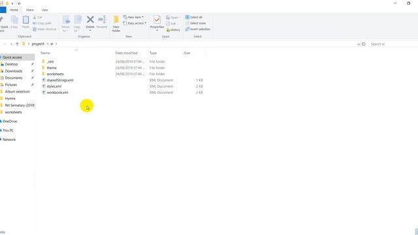Screen dimensions: 418x235
Task: Sort by the Size column header
Action: 193,53
